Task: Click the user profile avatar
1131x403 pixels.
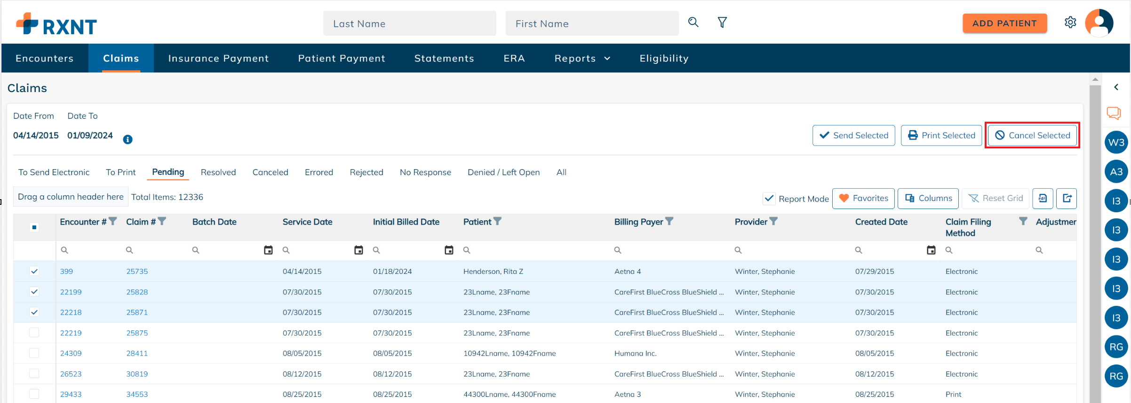Action: 1099,23
